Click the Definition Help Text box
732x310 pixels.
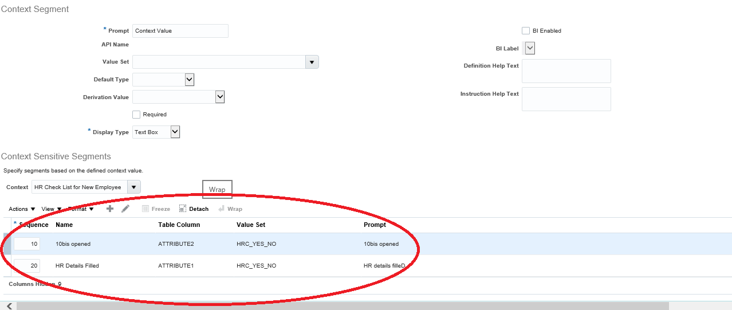566,71
